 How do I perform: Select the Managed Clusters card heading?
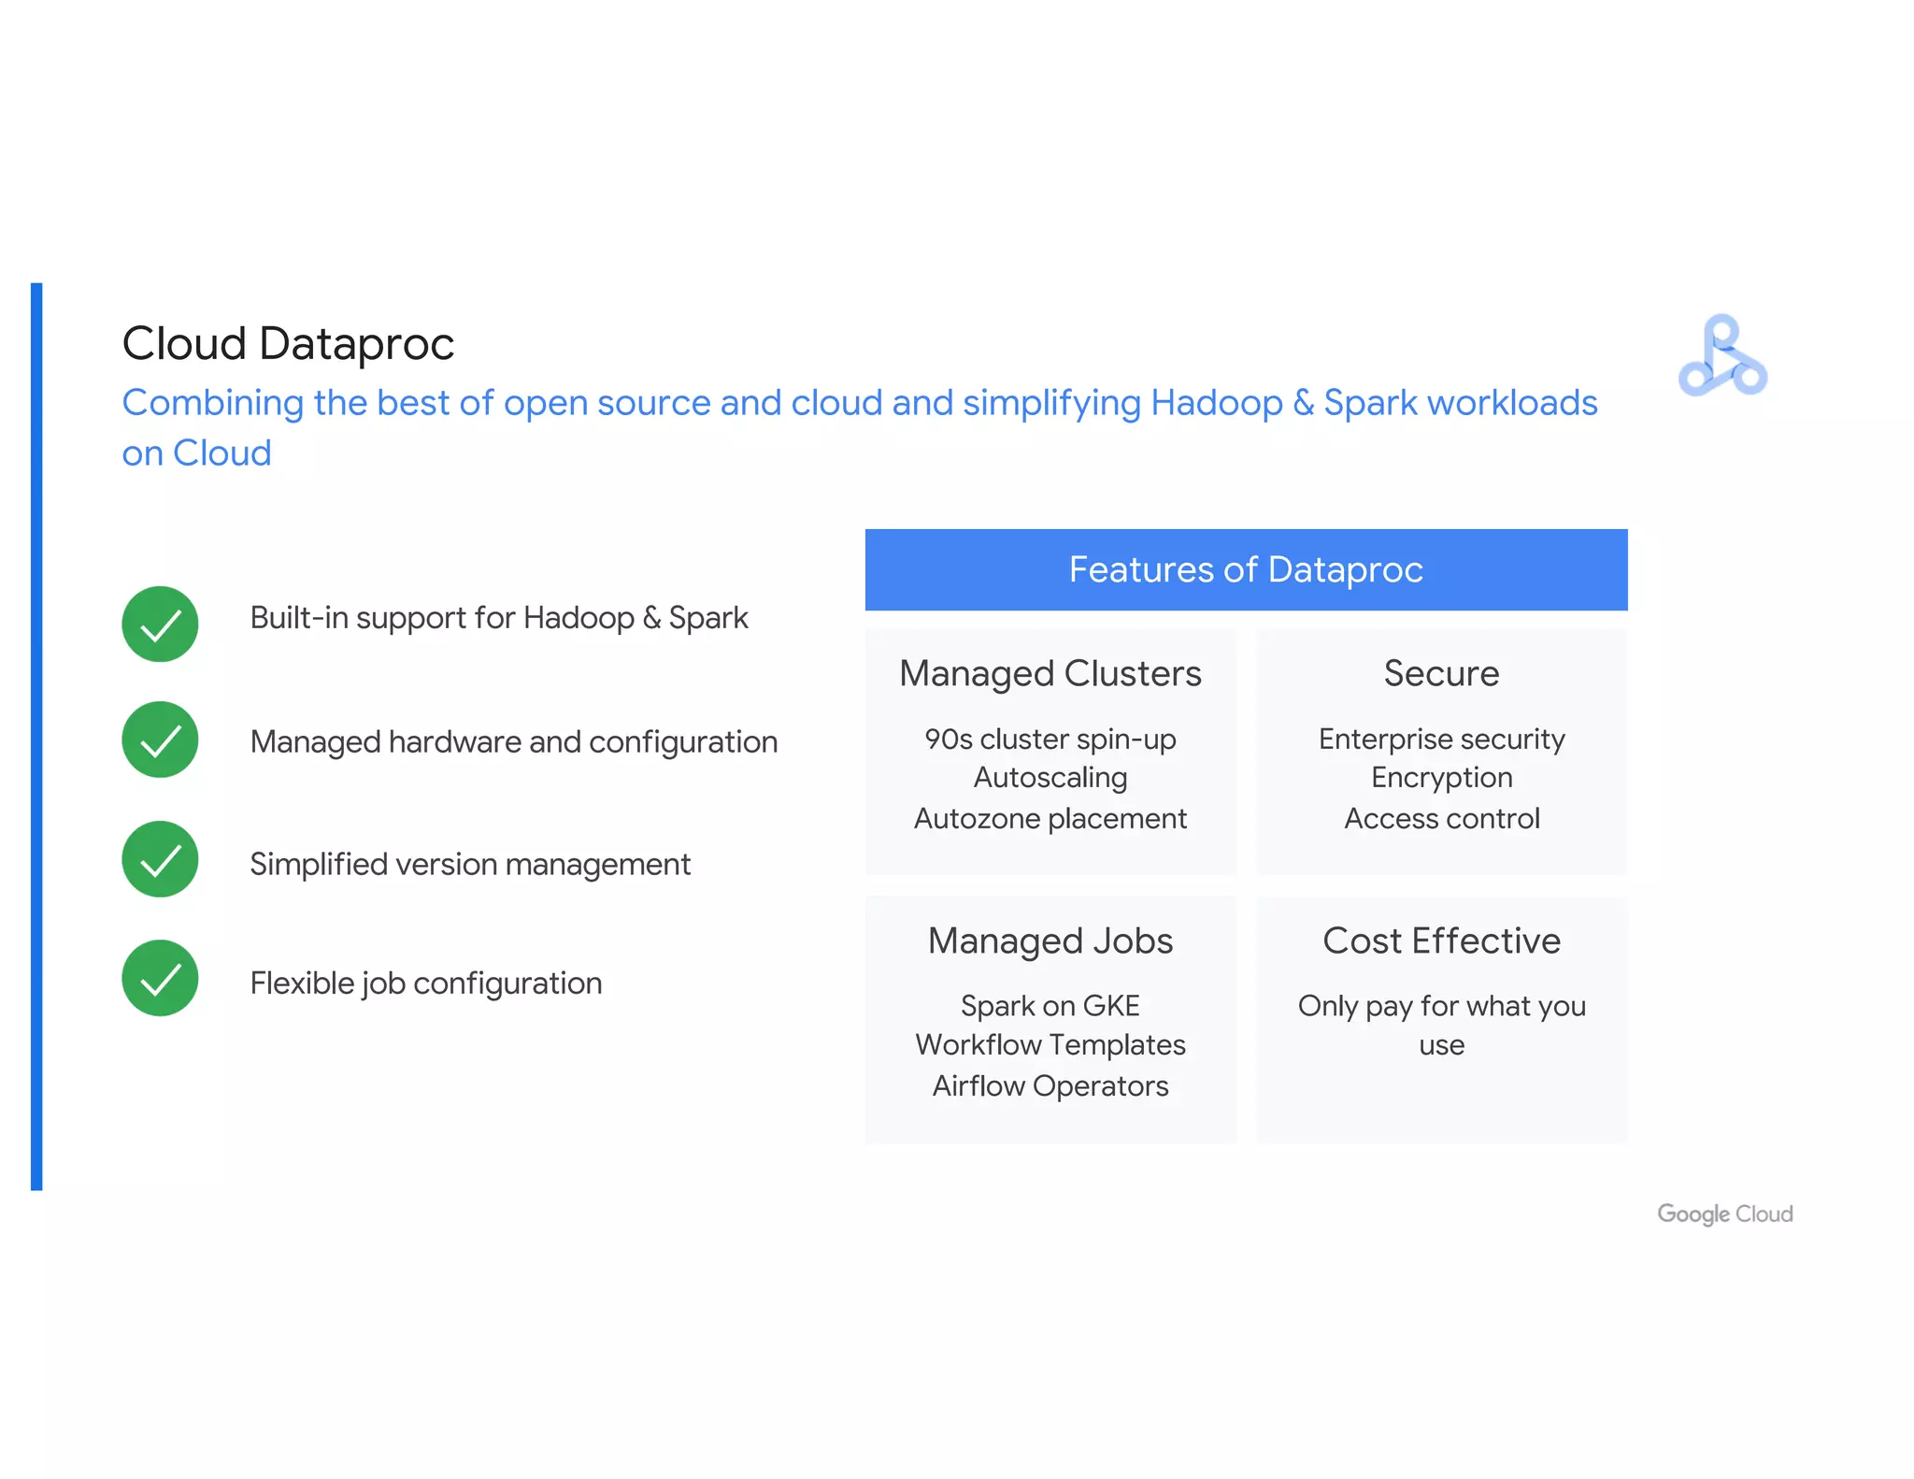1050,673
